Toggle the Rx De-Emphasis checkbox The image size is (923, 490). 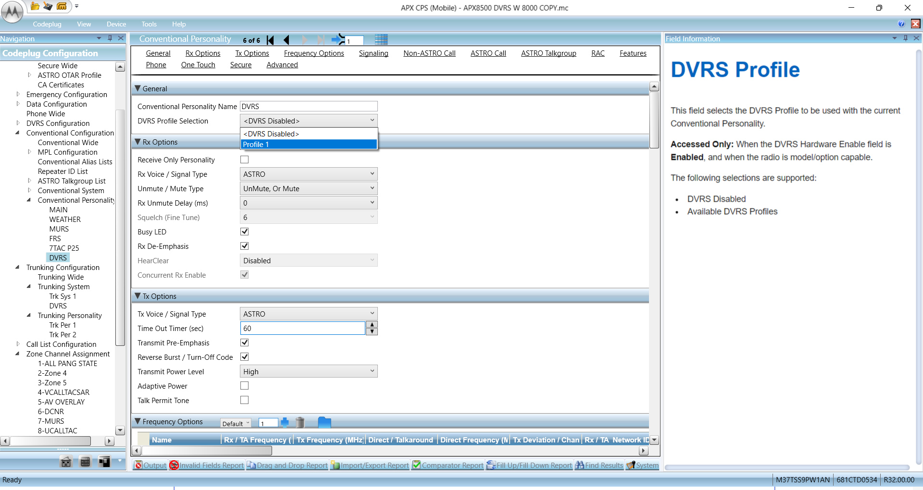click(245, 246)
